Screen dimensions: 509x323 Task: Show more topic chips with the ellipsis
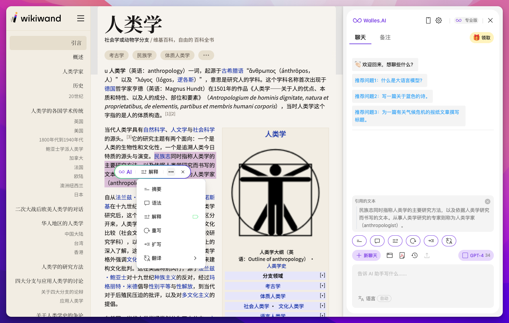206,55
